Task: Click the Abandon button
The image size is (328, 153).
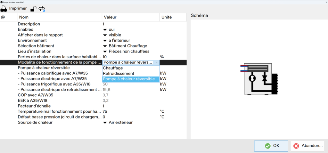Action: pos(307,146)
